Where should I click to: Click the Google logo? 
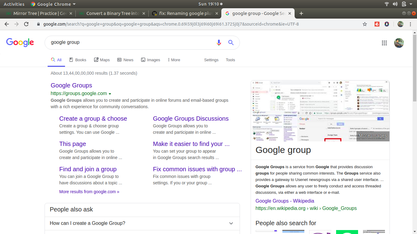20,42
